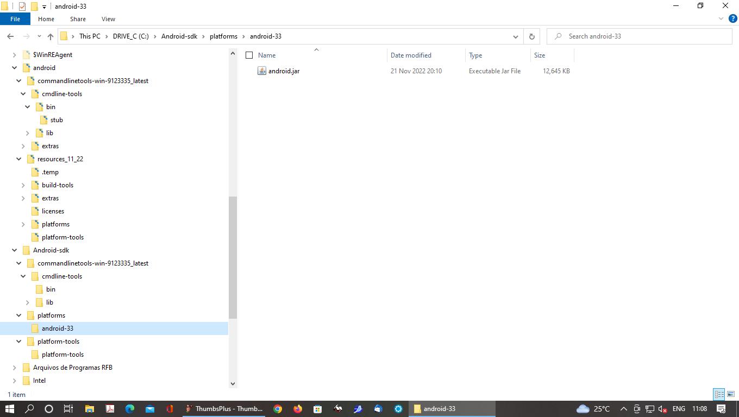
Task: Launch Microsoft Edge from the taskbar
Action: pos(130,409)
